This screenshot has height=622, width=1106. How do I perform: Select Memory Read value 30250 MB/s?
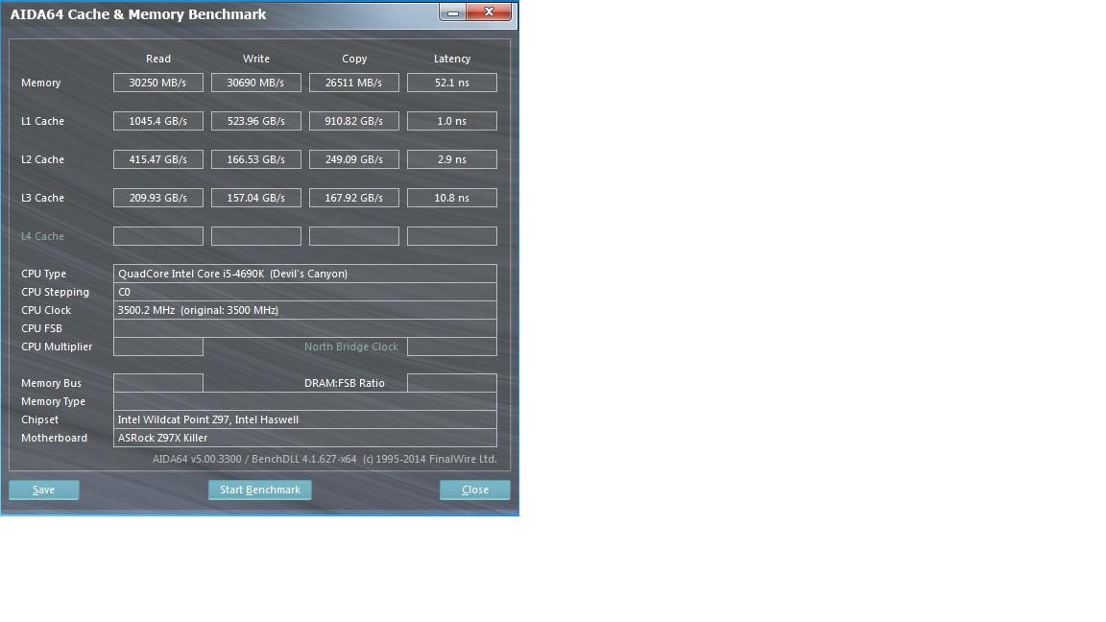tap(158, 83)
